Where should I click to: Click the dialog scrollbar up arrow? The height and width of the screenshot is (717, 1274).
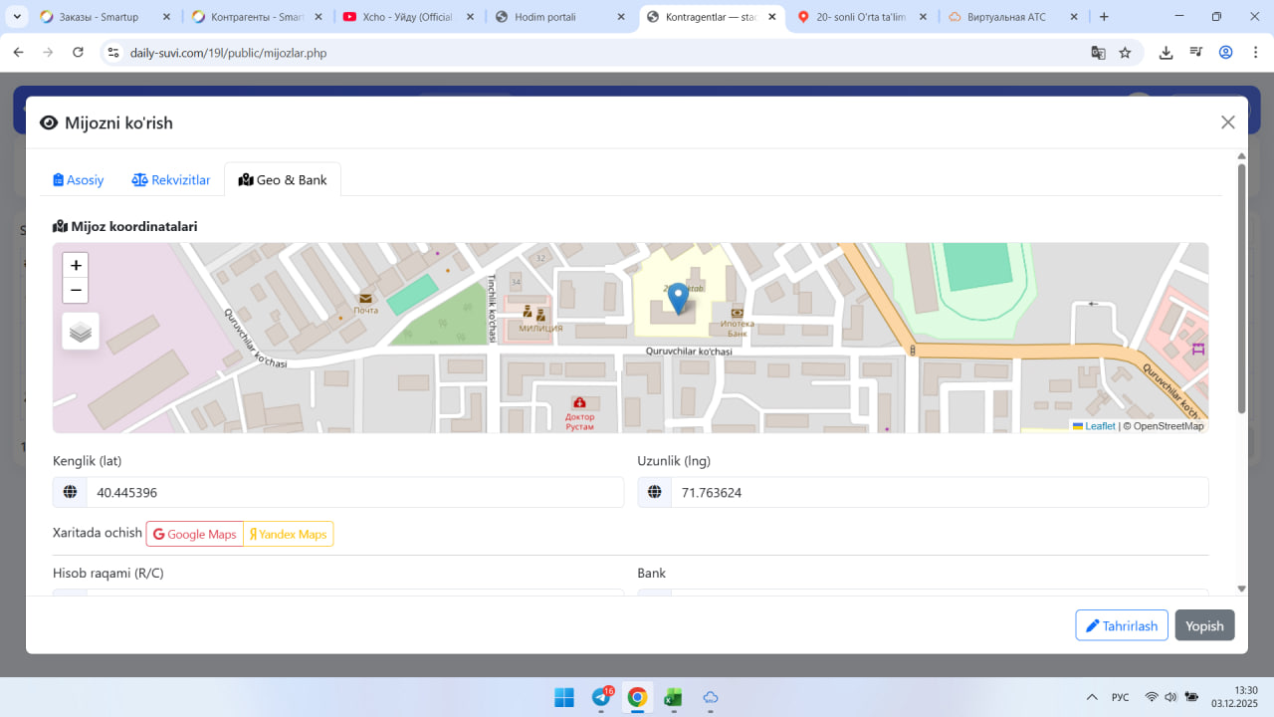[1241, 156]
